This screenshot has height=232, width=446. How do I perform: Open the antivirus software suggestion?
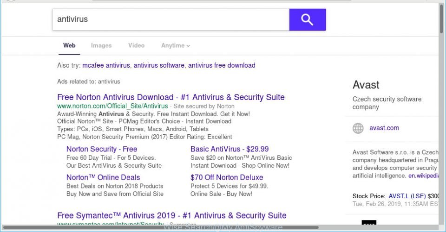pyautogui.click(x=159, y=65)
